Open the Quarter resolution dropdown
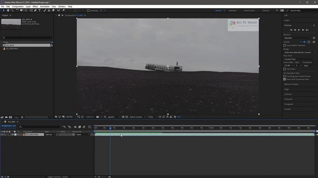Screen dimensions: 318x178 (x=114, y=117)
